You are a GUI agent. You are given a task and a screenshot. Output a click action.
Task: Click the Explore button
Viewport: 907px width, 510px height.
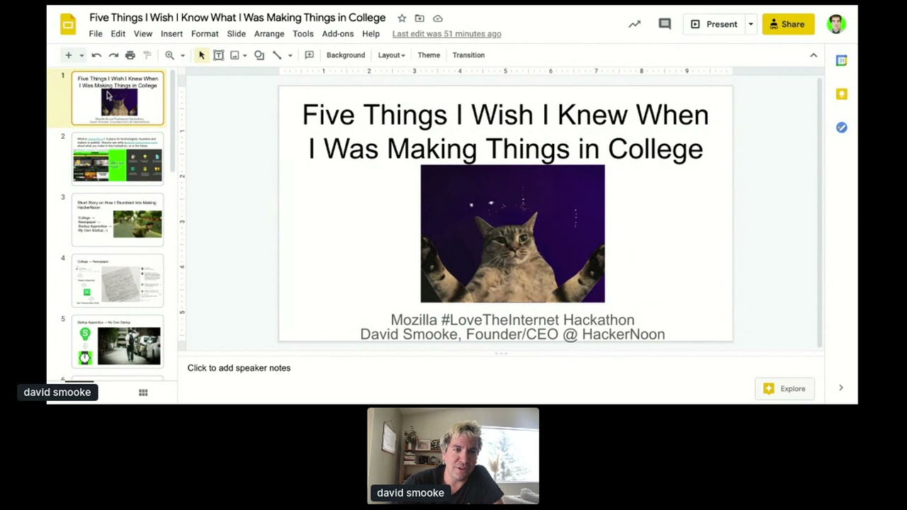784,388
